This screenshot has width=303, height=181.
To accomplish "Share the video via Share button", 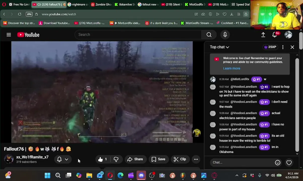I will [x=135, y=159].
